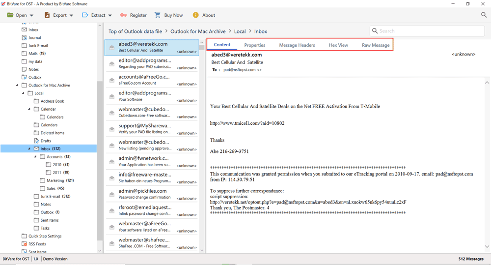Open the RSS Feeds folder
The image size is (491, 265).
point(37,244)
